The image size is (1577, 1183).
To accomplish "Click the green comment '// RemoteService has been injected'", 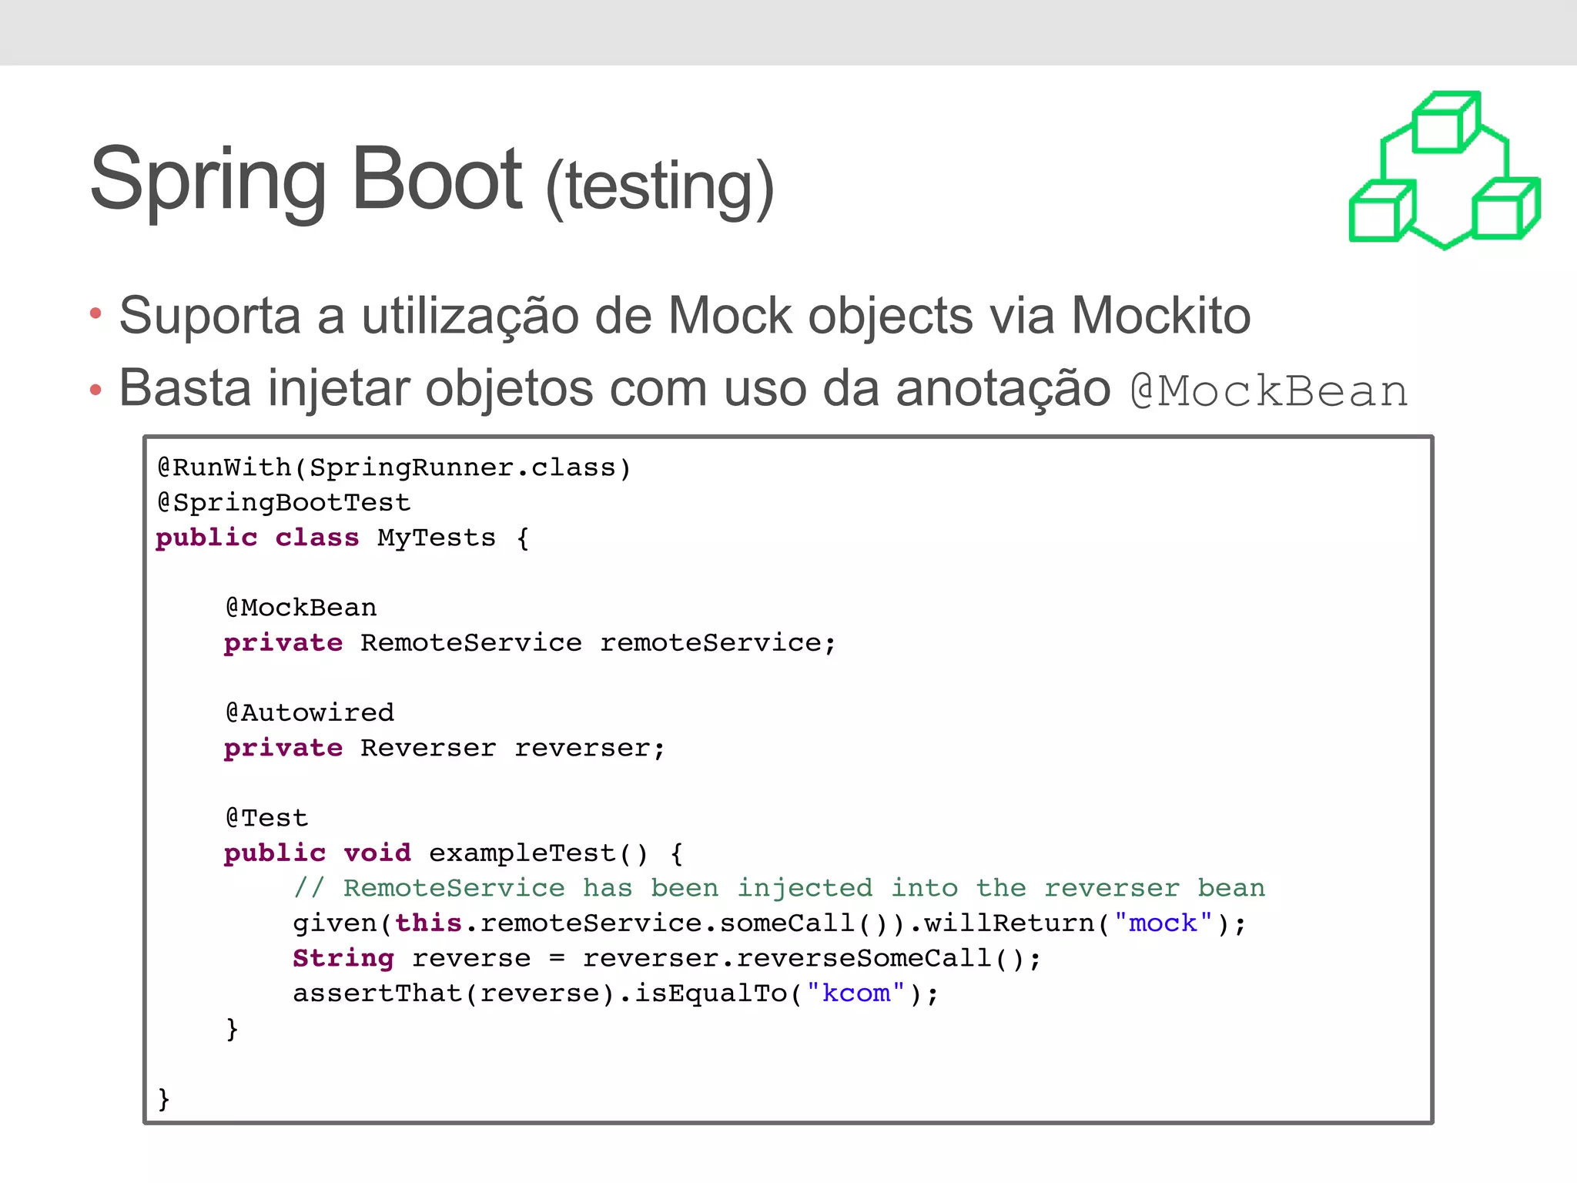I will (779, 888).
